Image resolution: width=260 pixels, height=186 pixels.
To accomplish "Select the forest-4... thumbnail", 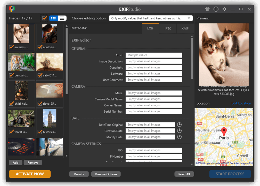I will pos(21,118).
